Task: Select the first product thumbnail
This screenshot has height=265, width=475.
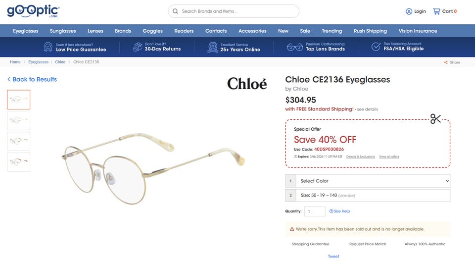Action: [x=19, y=100]
